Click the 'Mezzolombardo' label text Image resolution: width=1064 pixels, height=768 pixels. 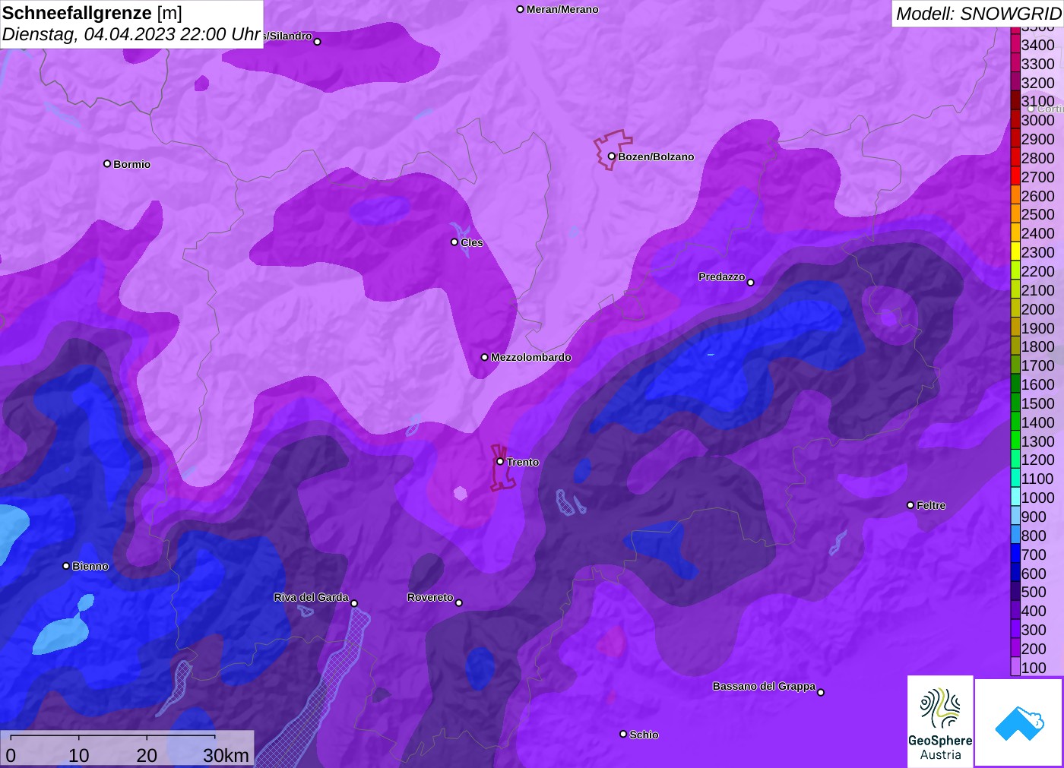(531, 357)
